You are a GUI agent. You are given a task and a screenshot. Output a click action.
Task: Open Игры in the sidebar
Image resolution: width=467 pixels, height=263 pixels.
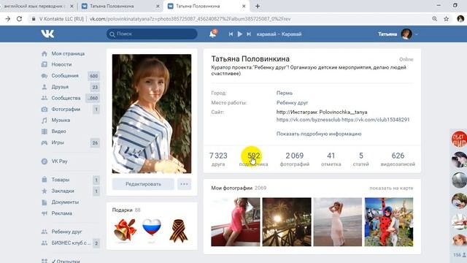(x=58, y=142)
